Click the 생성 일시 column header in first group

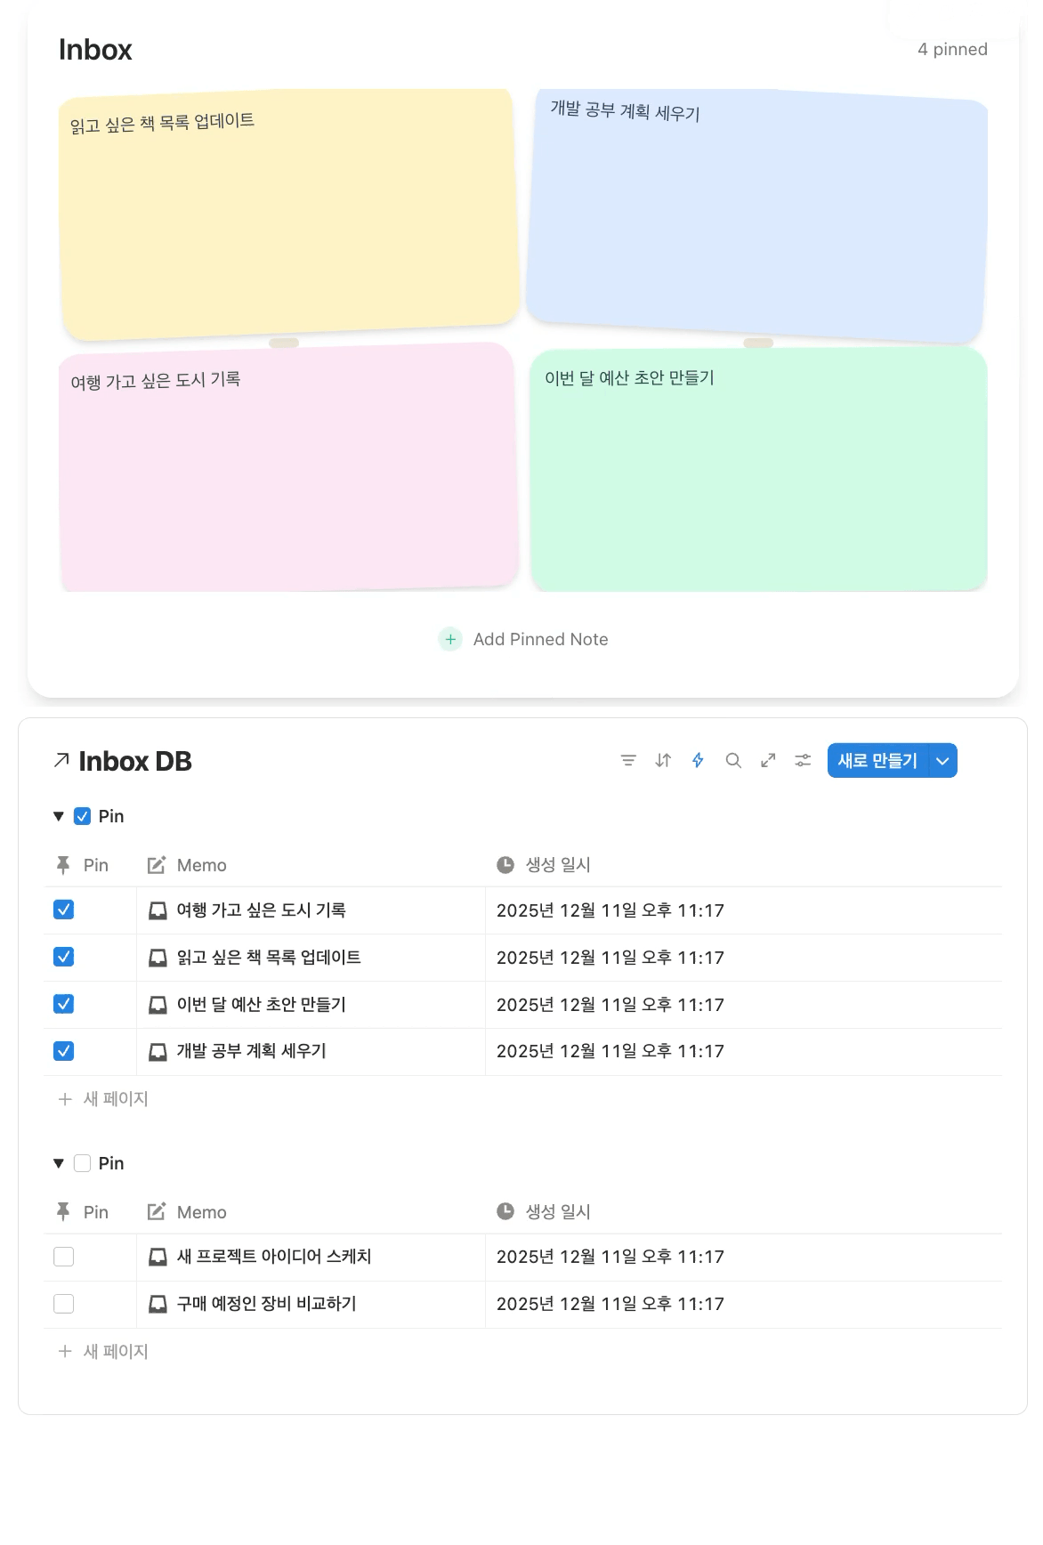tap(557, 865)
